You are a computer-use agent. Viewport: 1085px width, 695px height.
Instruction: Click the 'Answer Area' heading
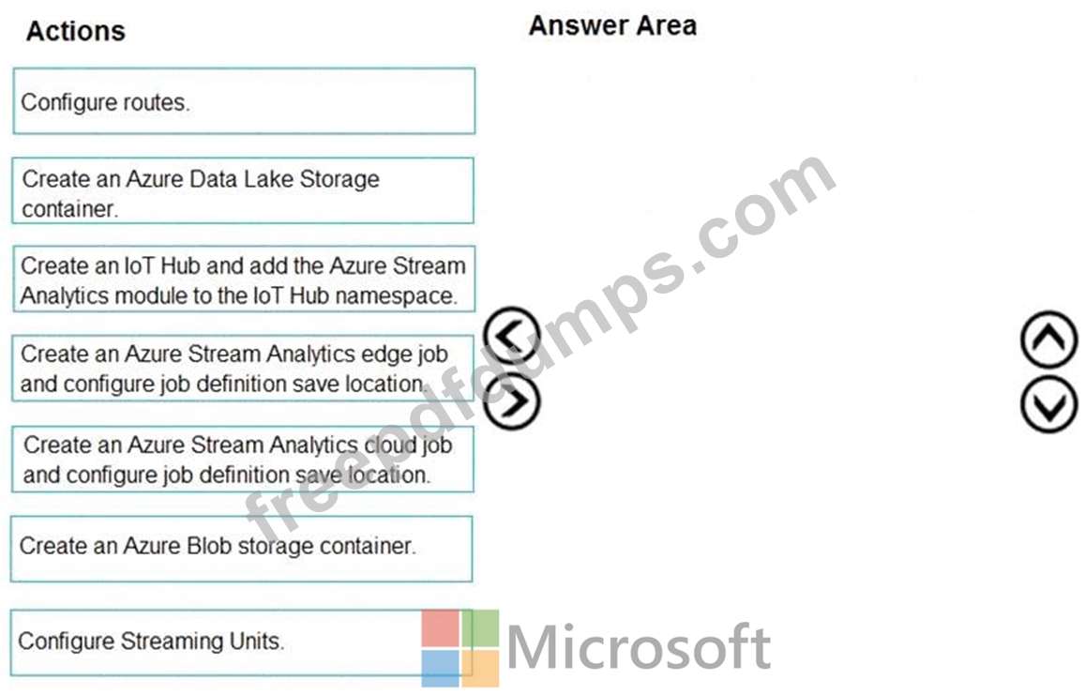612,25
